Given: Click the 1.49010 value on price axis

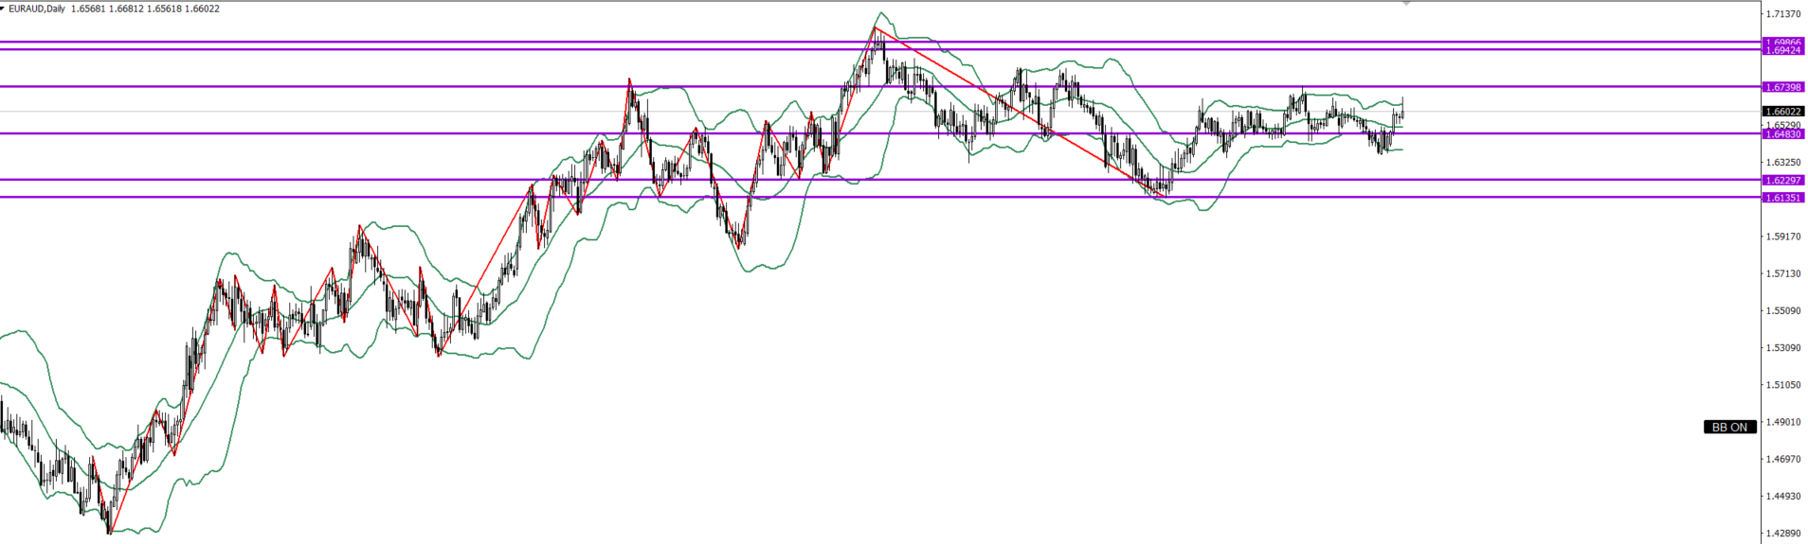Looking at the screenshot, I should [1782, 422].
